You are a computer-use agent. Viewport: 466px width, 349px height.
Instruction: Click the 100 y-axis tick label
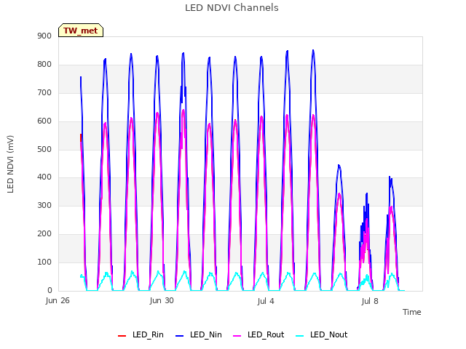point(44,262)
